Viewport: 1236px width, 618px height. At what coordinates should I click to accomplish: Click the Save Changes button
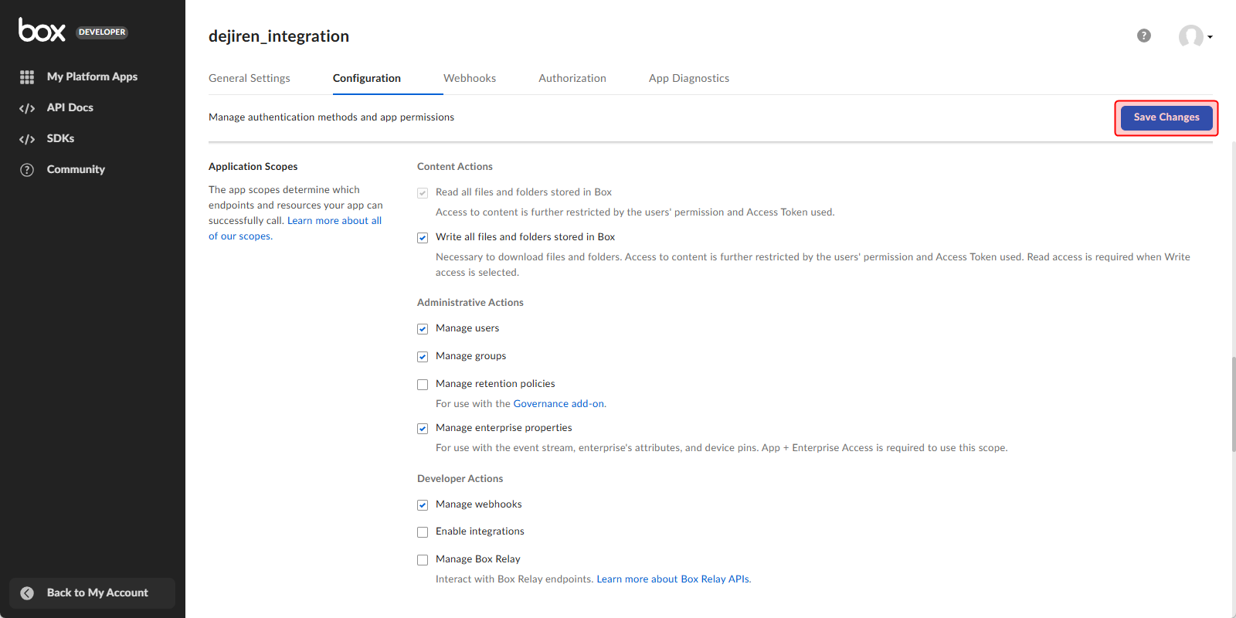click(1166, 117)
